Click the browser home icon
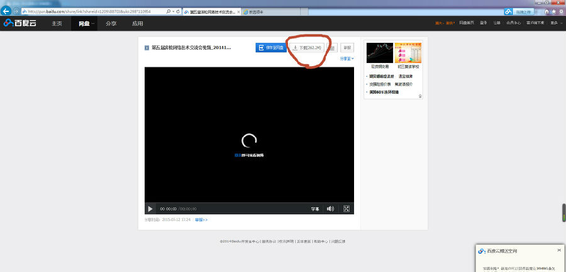Viewport: 566px width, 272px height. 545,12
